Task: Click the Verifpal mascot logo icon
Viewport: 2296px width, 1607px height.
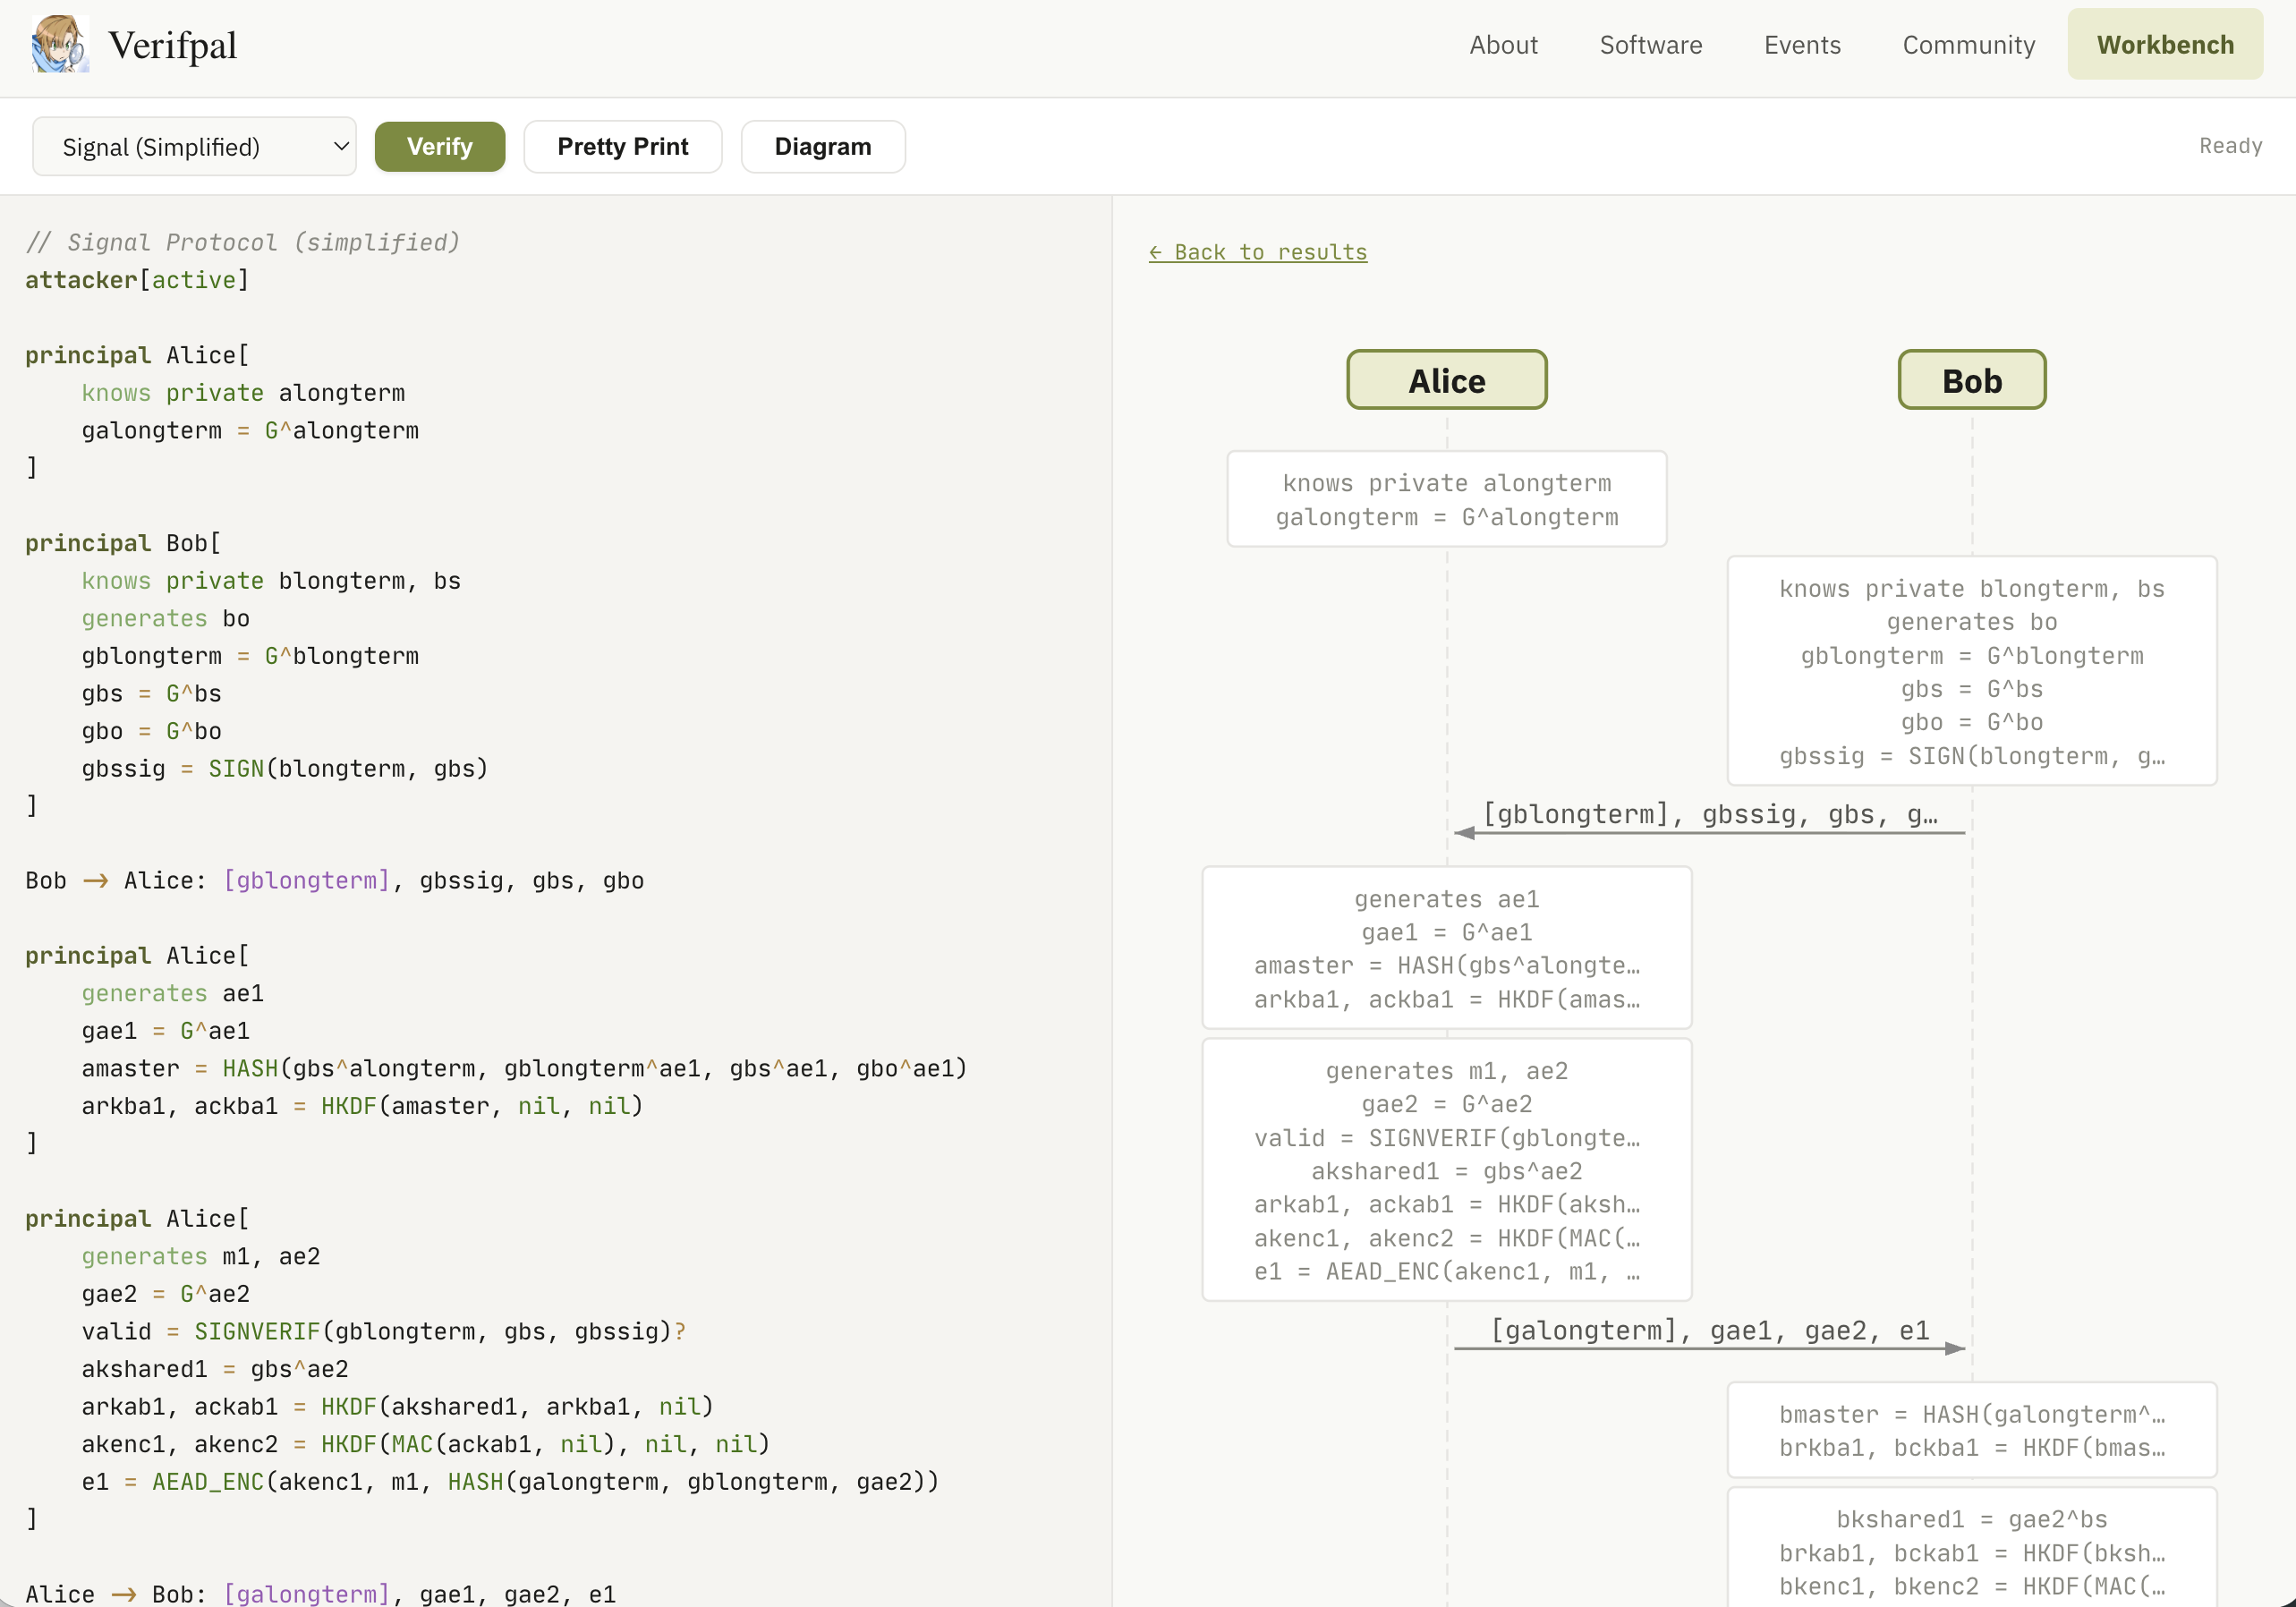Action: pyautogui.click(x=59, y=44)
